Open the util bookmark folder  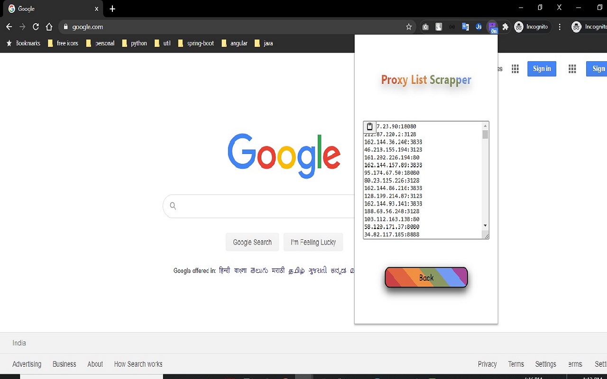click(163, 43)
